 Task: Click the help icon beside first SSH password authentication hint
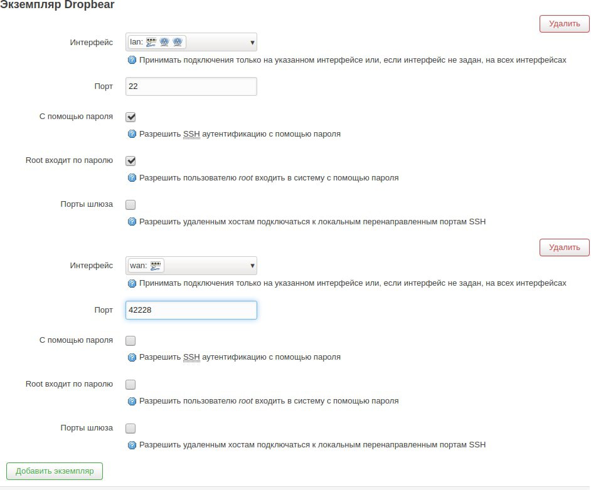click(132, 134)
